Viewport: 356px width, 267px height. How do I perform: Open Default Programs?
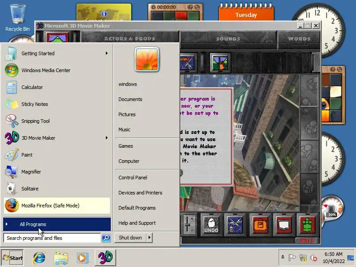click(x=137, y=208)
